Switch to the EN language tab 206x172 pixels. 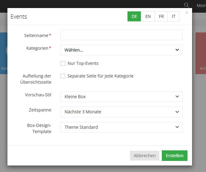click(x=148, y=16)
